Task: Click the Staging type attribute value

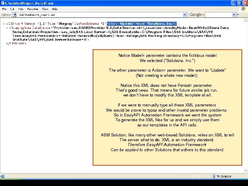Action: pos(65,24)
